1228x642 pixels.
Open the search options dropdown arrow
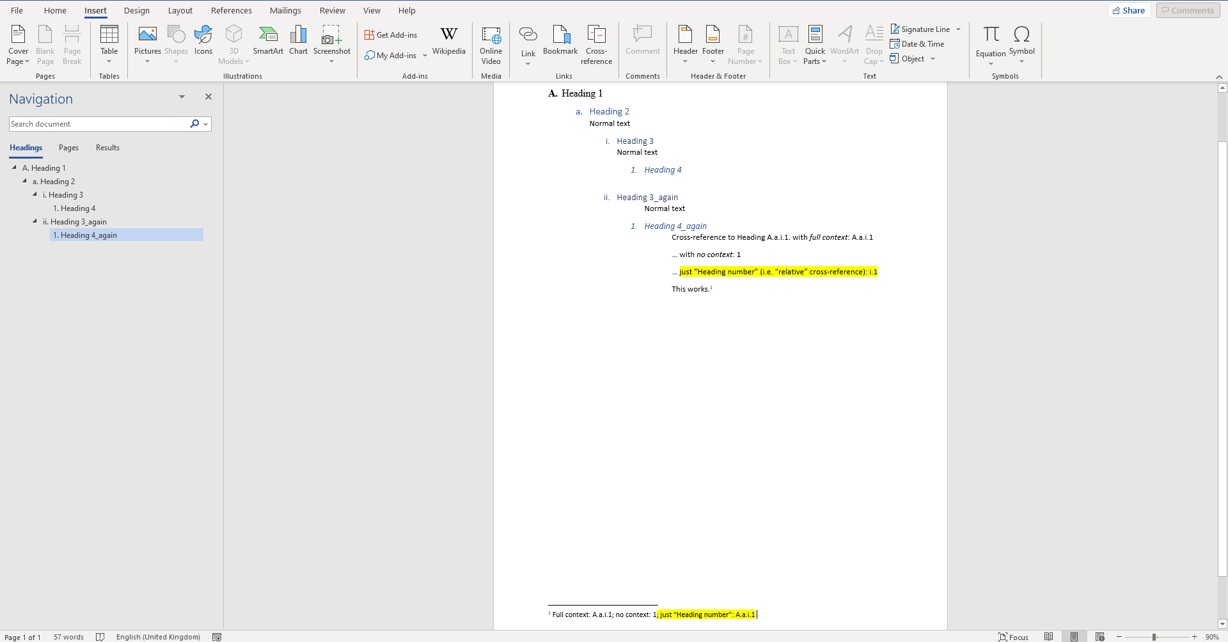pos(206,124)
